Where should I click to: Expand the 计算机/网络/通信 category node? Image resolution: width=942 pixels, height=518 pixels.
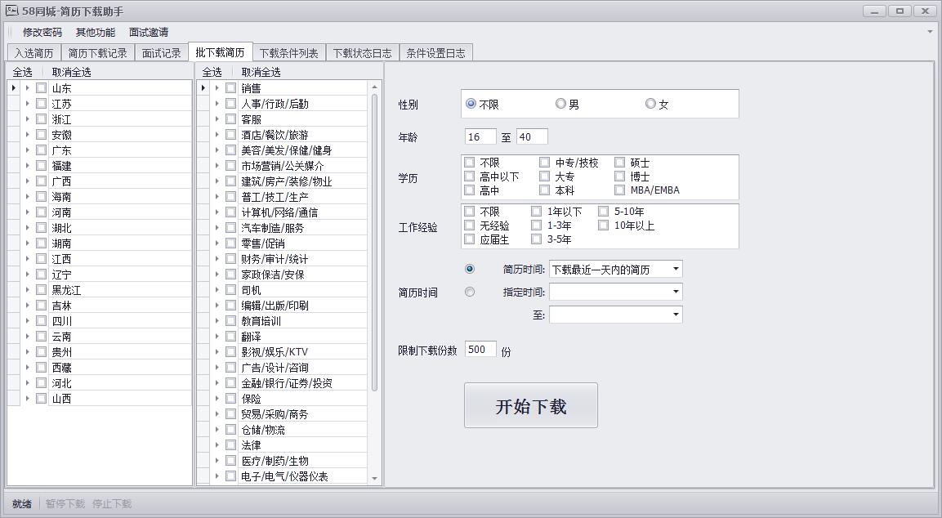point(217,212)
